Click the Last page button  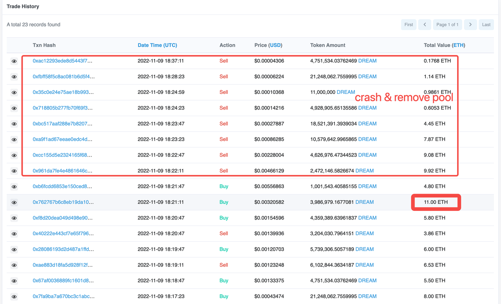pos(486,25)
